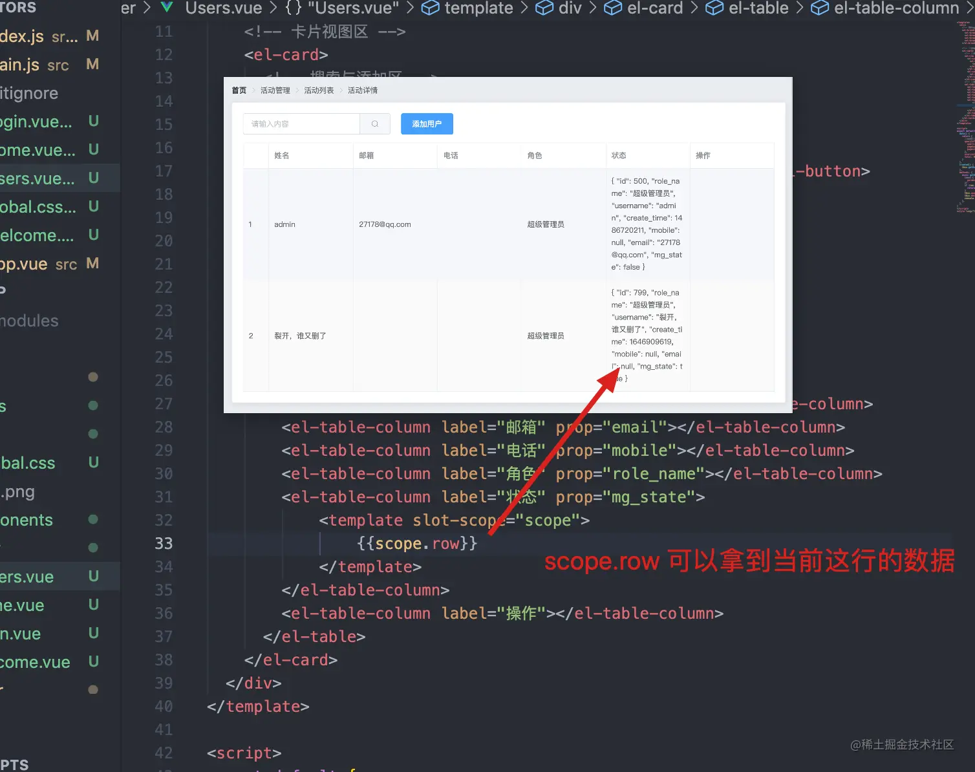Click the div cube icon in breadcrumb
Image resolution: width=975 pixels, height=772 pixels.
(544, 8)
